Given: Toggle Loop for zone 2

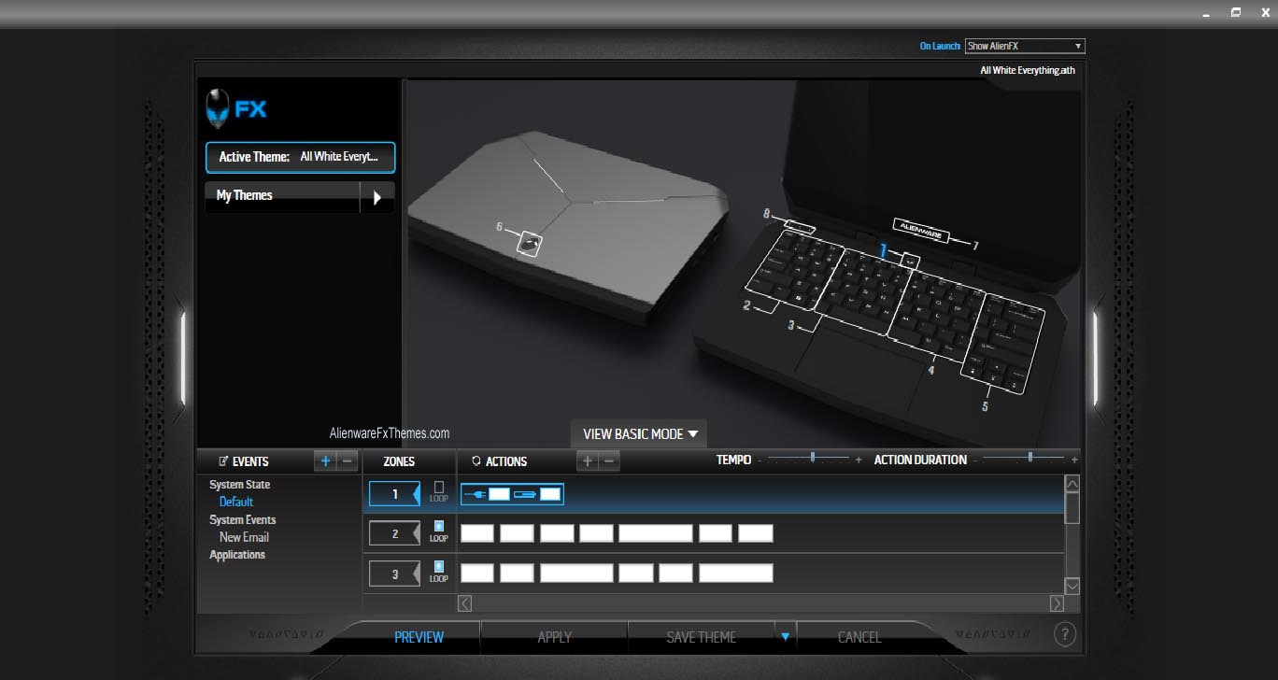Looking at the screenshot, I should pyautogui.click(x=439, y=527).
